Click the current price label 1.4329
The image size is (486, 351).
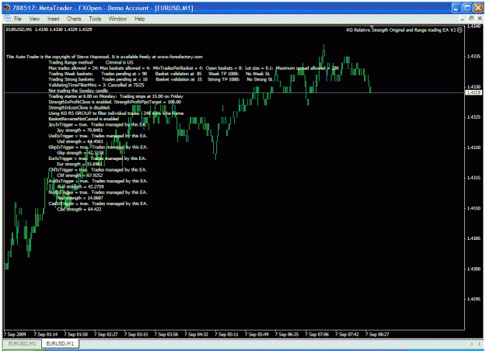point(474,92)
